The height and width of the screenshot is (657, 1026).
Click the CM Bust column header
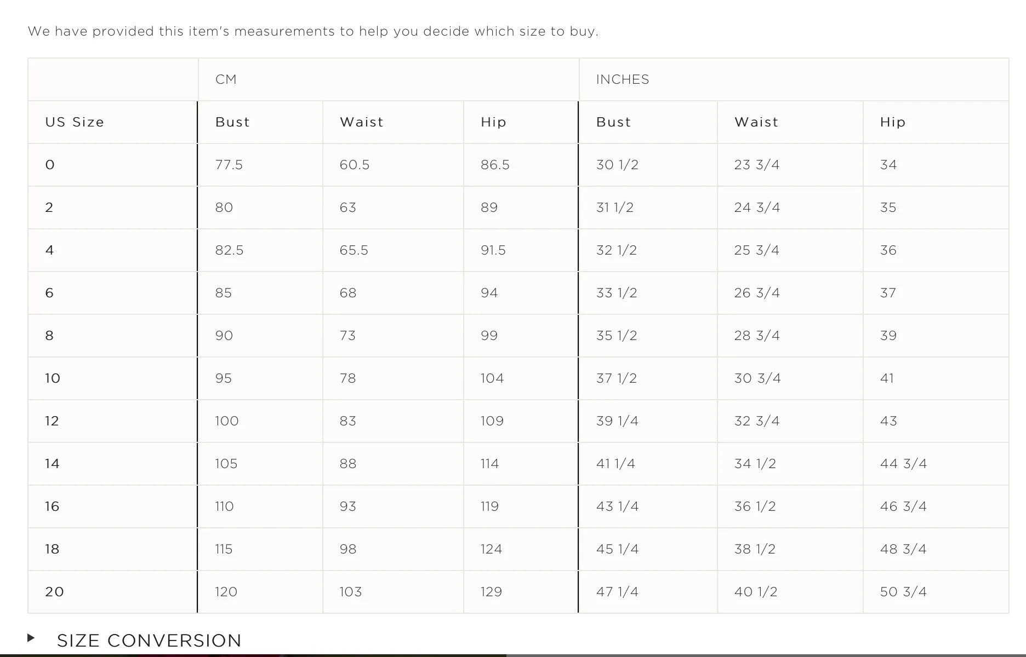click(x=232, y=122)
